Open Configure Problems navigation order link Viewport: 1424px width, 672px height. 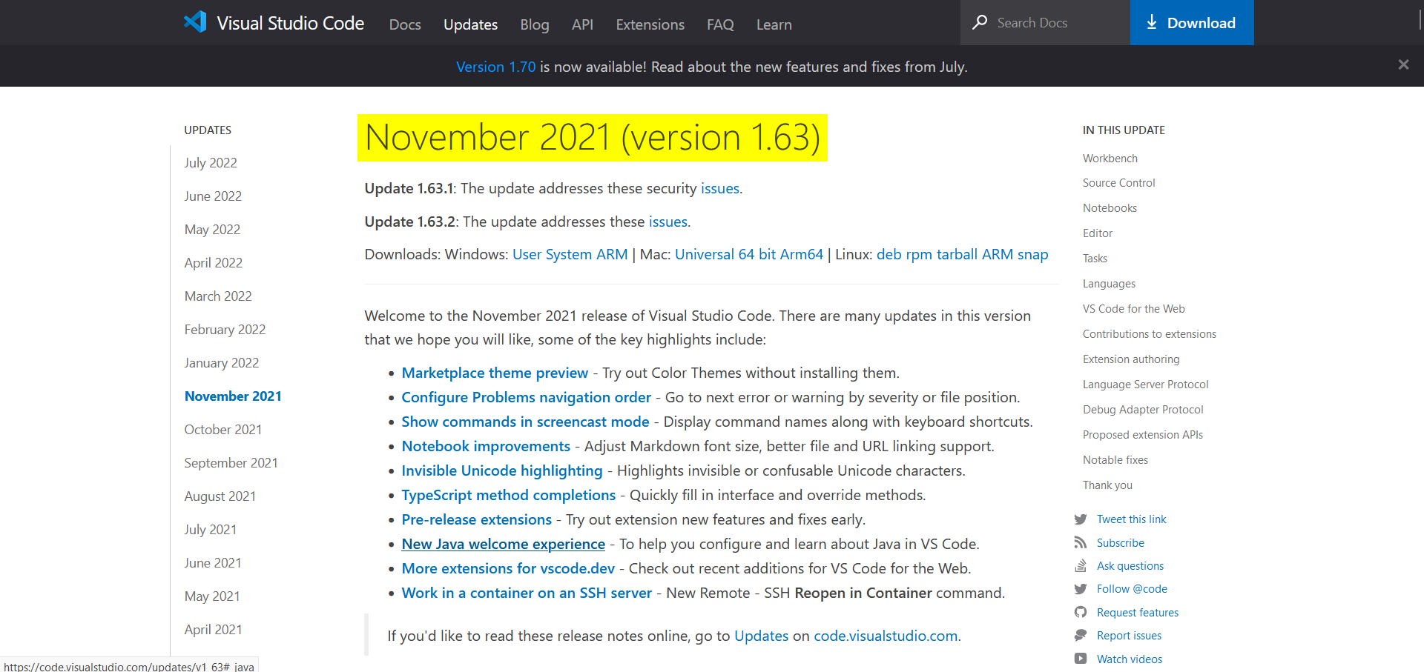coord(527,397)
